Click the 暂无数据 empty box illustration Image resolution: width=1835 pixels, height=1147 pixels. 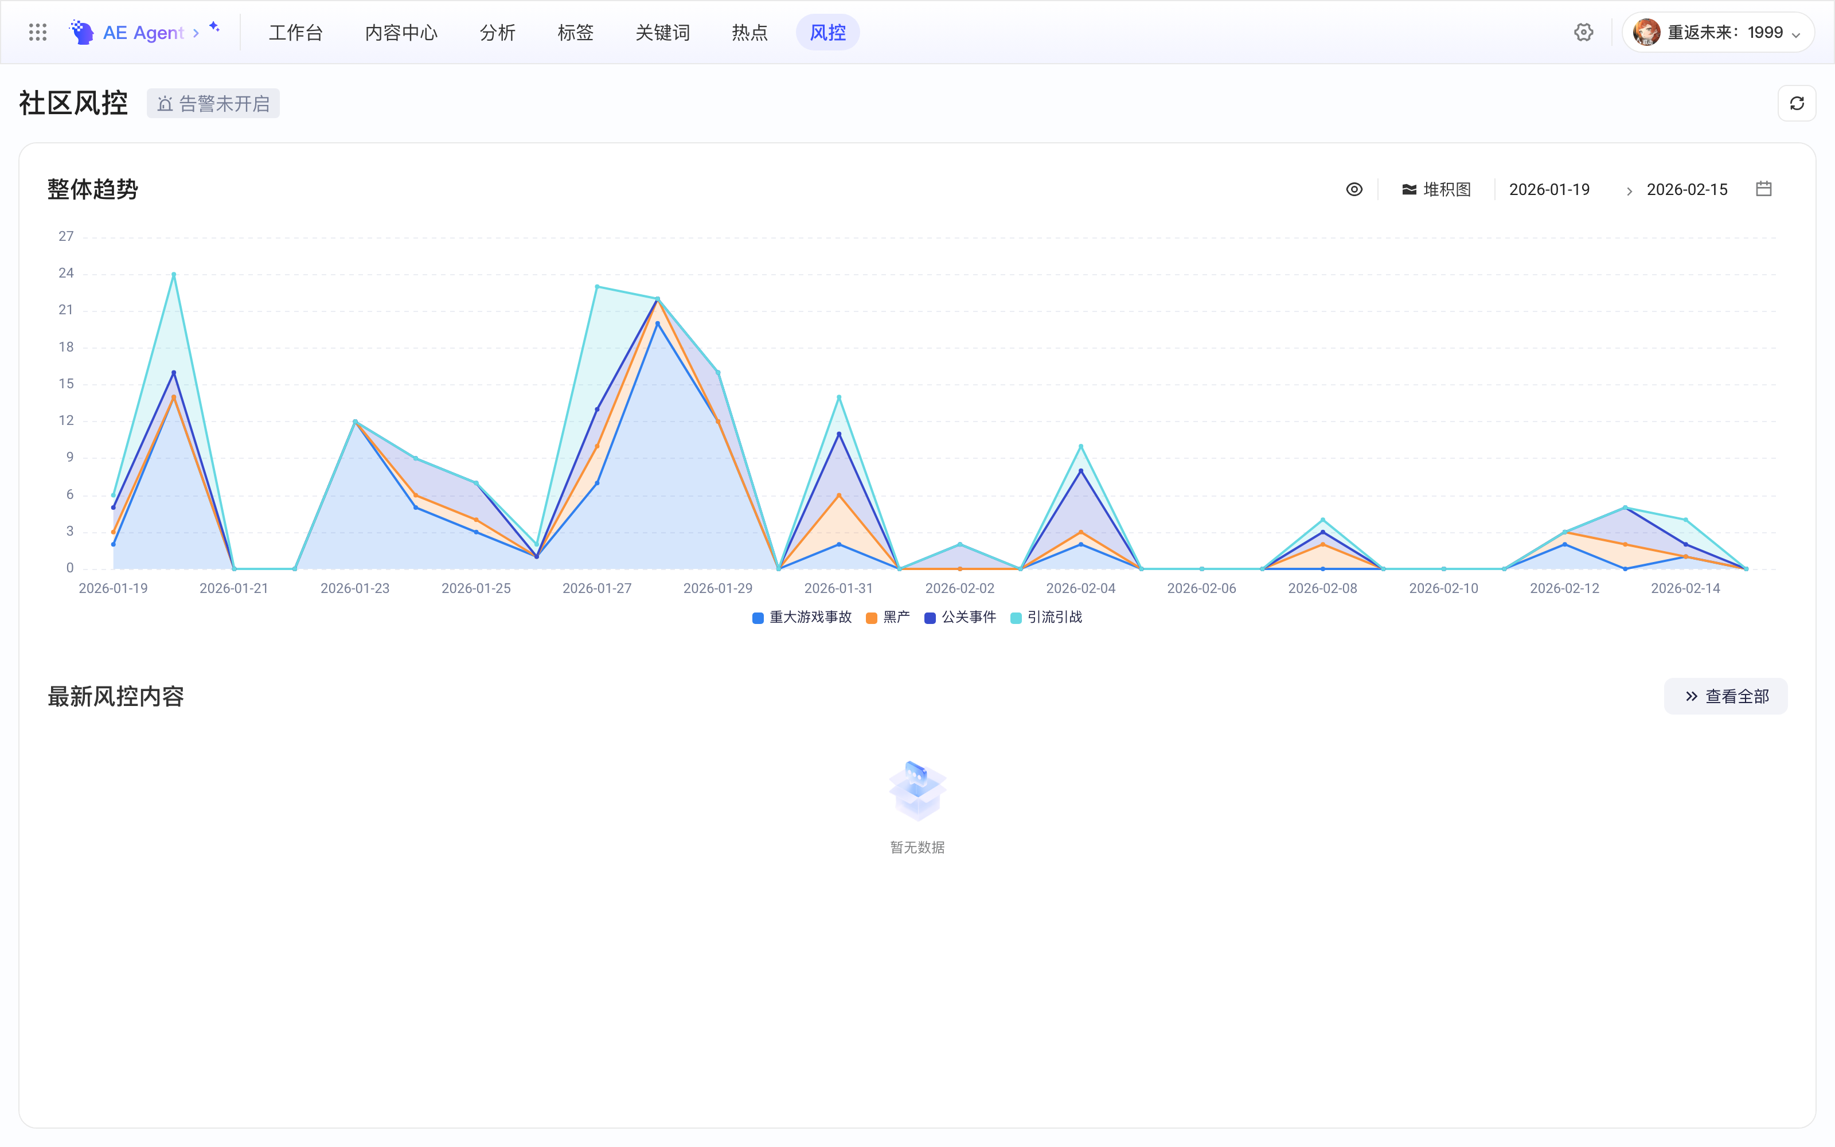pyautogui.click(x=918, y=790)
